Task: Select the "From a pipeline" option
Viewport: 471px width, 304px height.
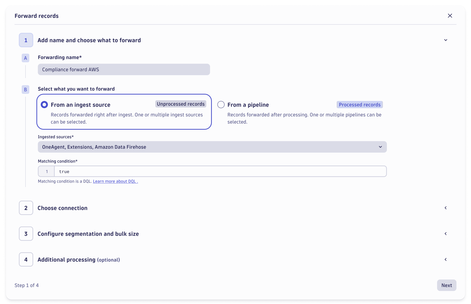Action: coord(221,104)
